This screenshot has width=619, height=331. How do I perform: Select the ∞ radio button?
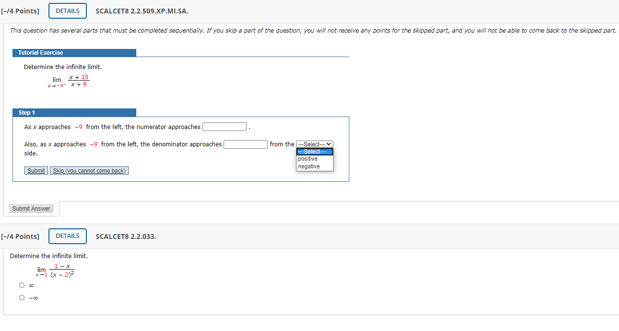(22, 285)
